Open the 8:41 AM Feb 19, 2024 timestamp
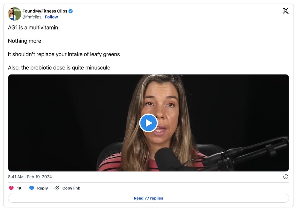Image resolution: width=299 pixels, height=211 pixels. point(30,177)
